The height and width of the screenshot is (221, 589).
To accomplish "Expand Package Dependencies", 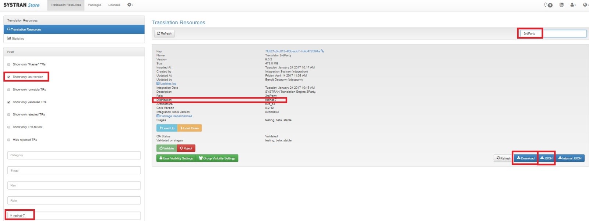I will click(174, 116).
